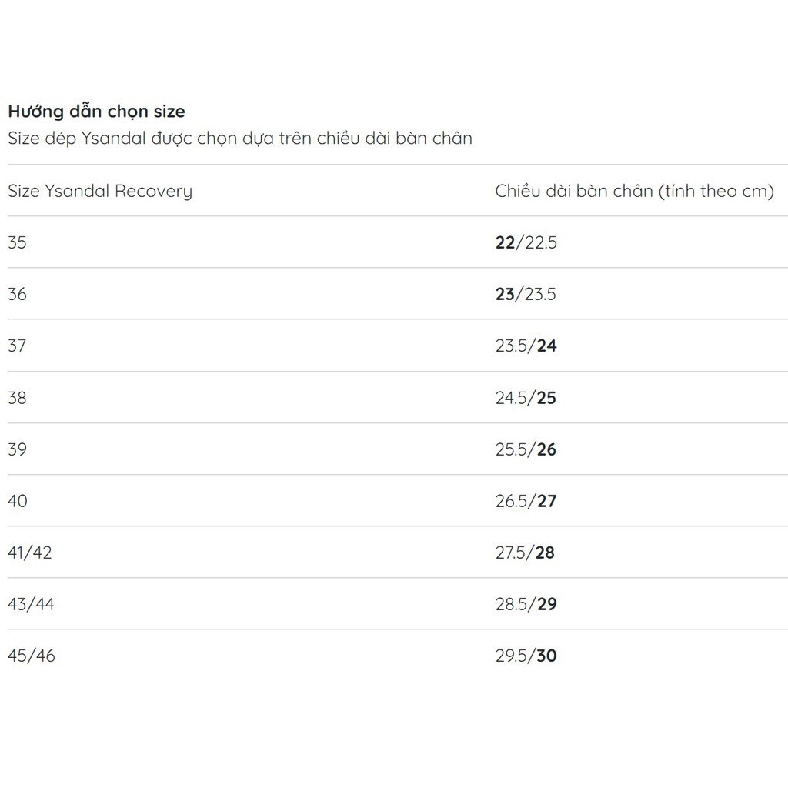Choose size 37 in the table
This screenshot has height=788, width=788.
(17, 346)
